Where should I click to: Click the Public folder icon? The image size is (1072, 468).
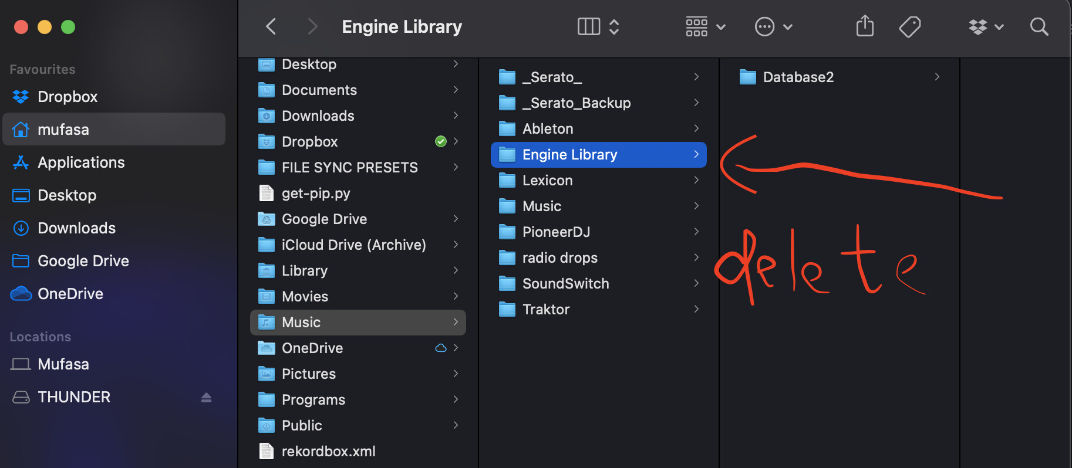[x=267, y=426]
